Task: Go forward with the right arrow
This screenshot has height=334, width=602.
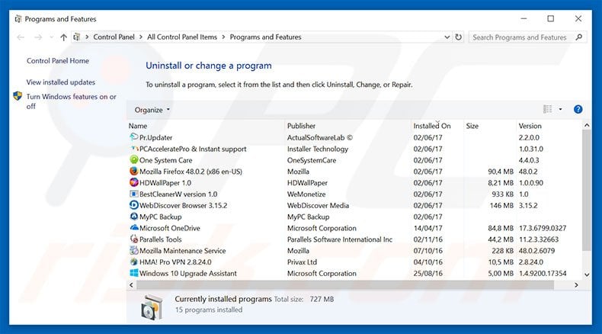Action: point(38,37)
